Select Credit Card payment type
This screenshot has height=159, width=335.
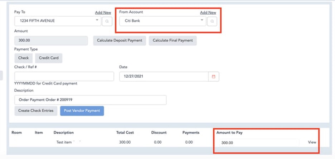coord(49,58)
